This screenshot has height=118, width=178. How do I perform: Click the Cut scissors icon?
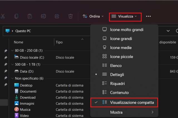[x=3, y=16]
